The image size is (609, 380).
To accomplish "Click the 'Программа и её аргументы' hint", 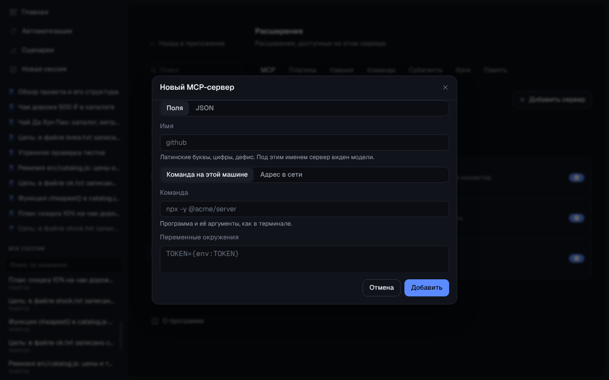I will pos(226,224).
